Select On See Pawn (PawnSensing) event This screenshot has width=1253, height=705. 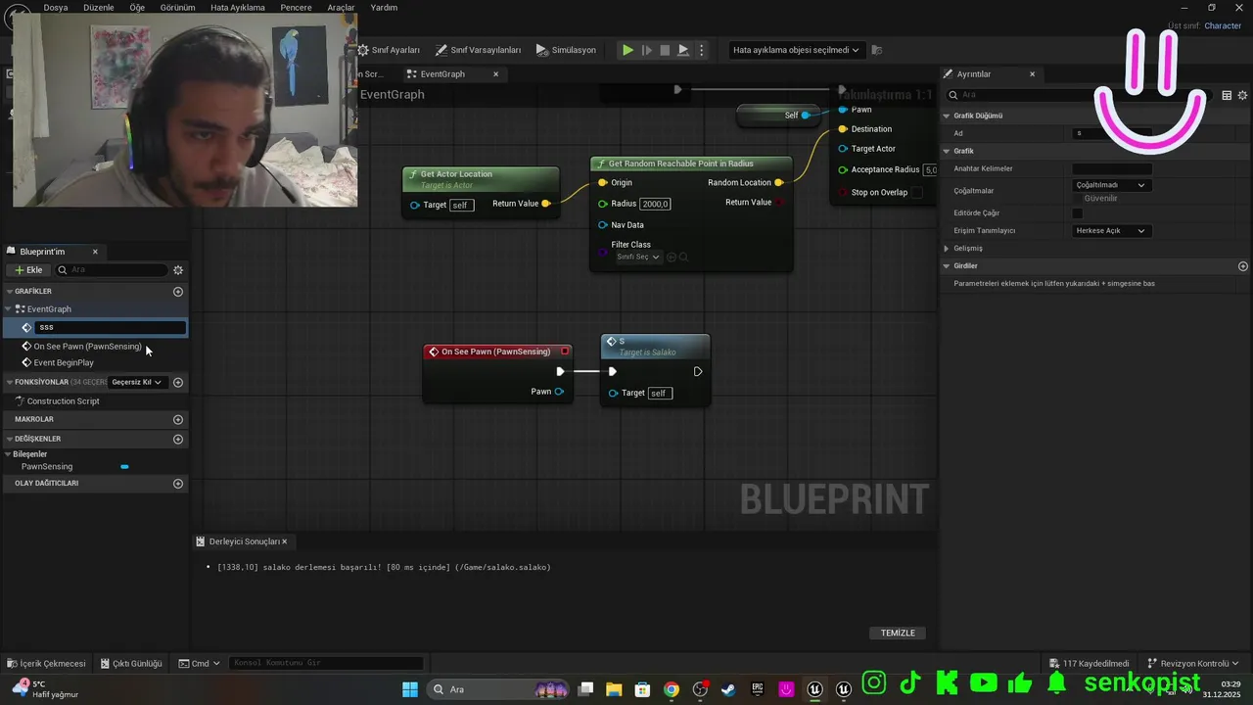87,347
